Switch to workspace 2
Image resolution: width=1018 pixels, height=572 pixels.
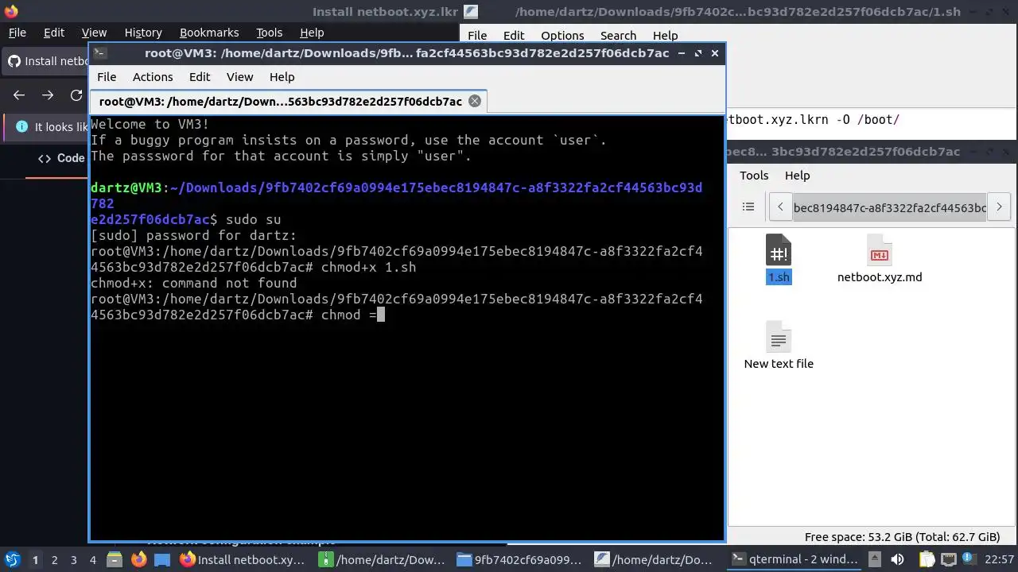(54, 559)
